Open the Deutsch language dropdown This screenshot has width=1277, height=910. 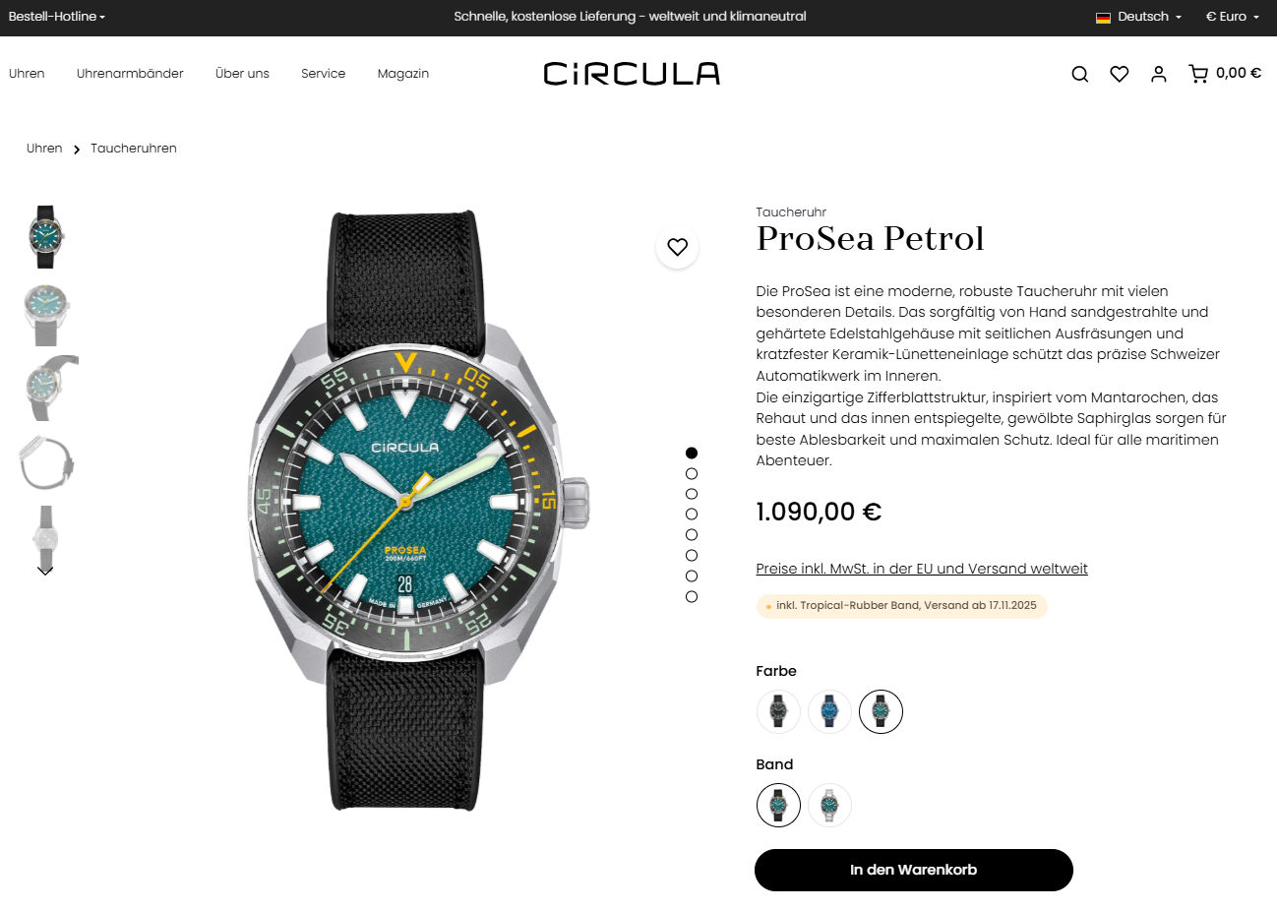tap(1149, 17)
